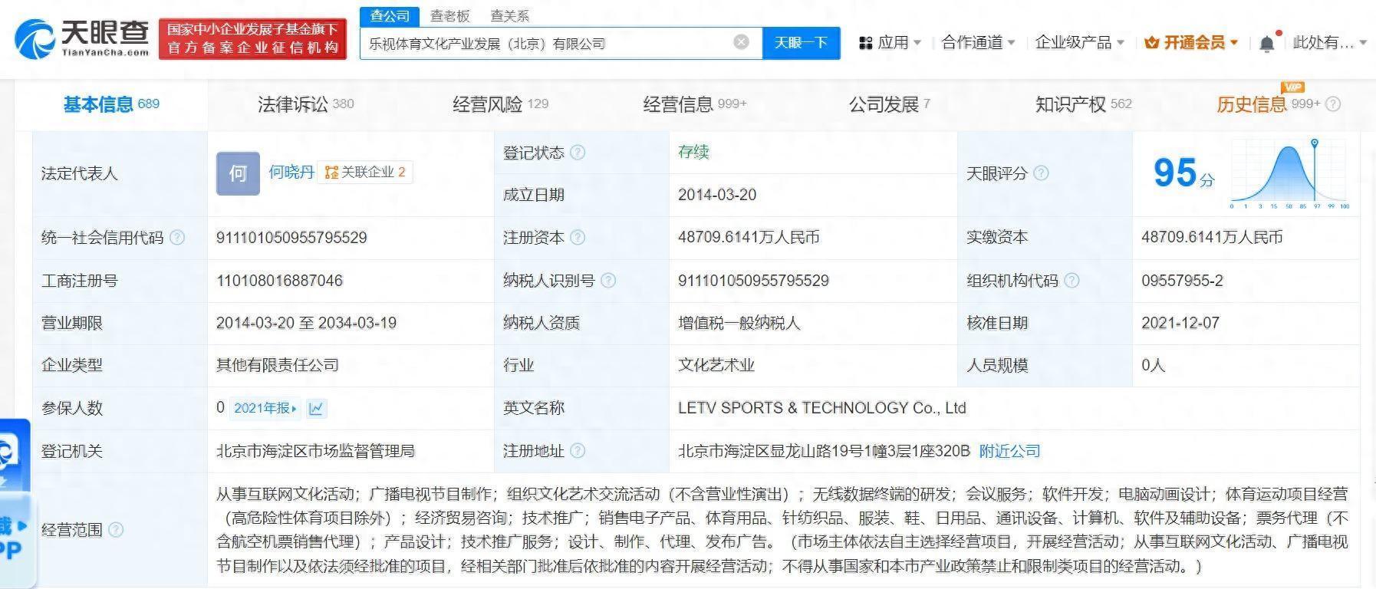Click the 95分 score value
This screenshot has height=589, width=1376.
click(x=1183, y=173)
